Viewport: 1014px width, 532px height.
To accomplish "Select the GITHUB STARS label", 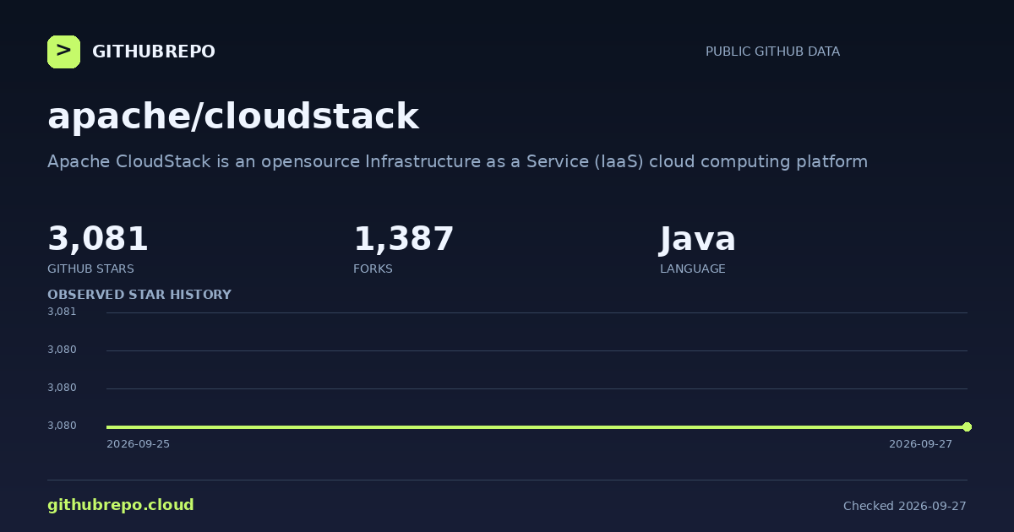I will pos(90,269).
